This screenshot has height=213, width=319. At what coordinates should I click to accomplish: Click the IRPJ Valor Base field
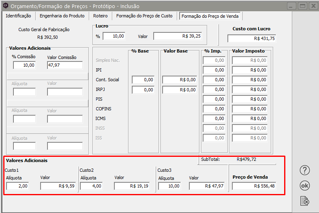pyautogui.click(x=180, y=90)
